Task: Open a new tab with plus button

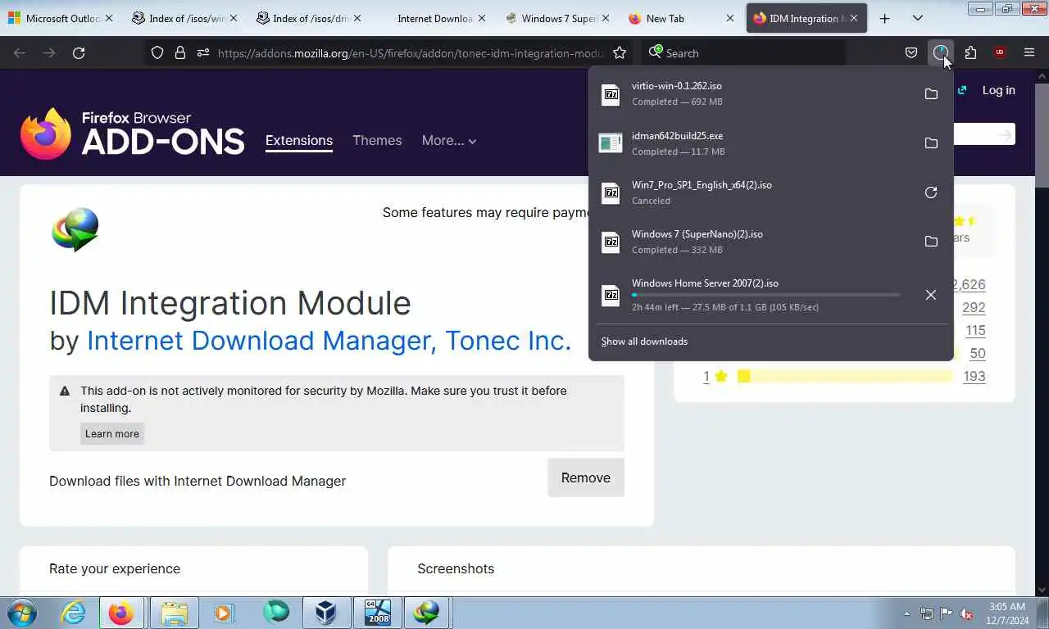Action: [x=884, y=18]
